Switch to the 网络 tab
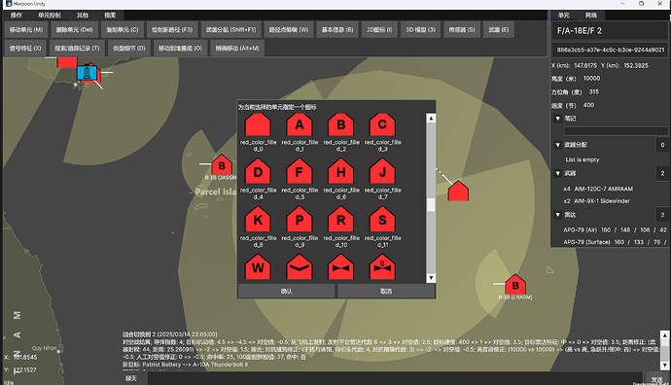Viewport: 671px width, 385px height. [x=591, y=16]
